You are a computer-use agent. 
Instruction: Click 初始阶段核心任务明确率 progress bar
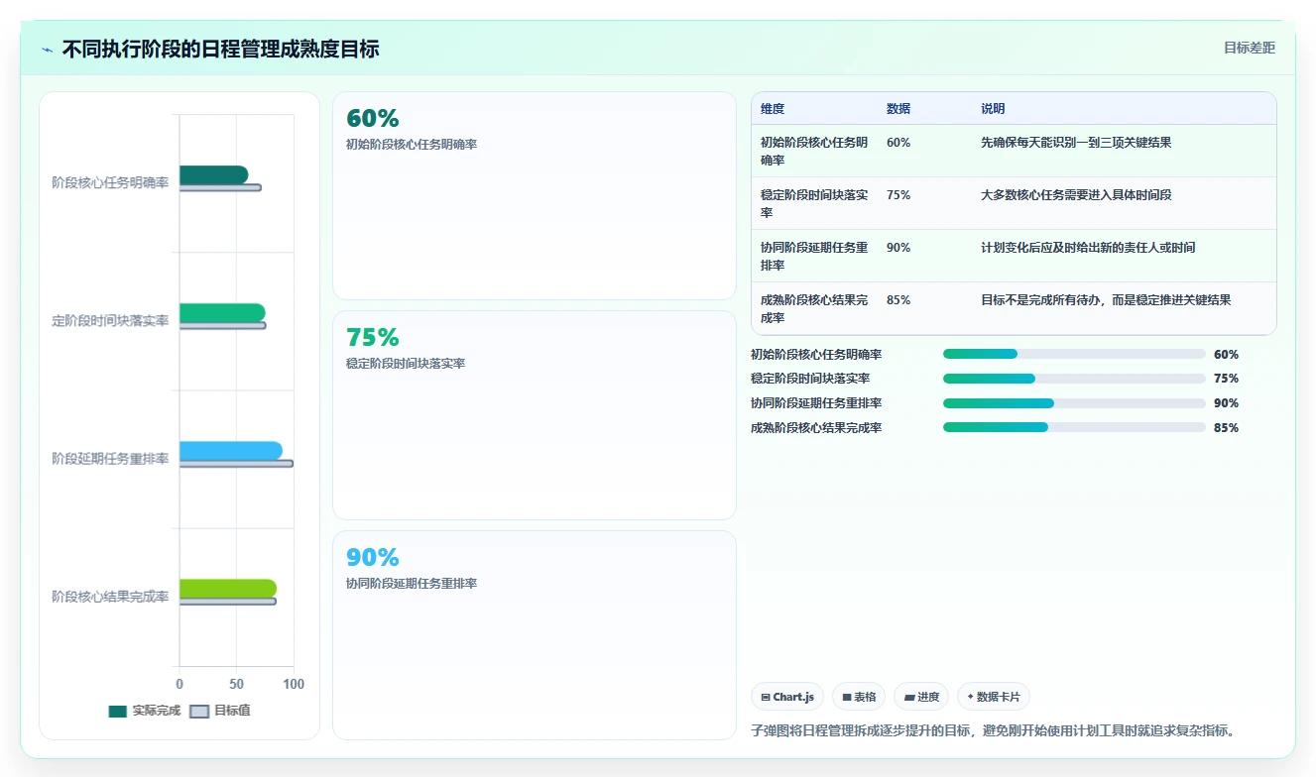(1074, 354)
